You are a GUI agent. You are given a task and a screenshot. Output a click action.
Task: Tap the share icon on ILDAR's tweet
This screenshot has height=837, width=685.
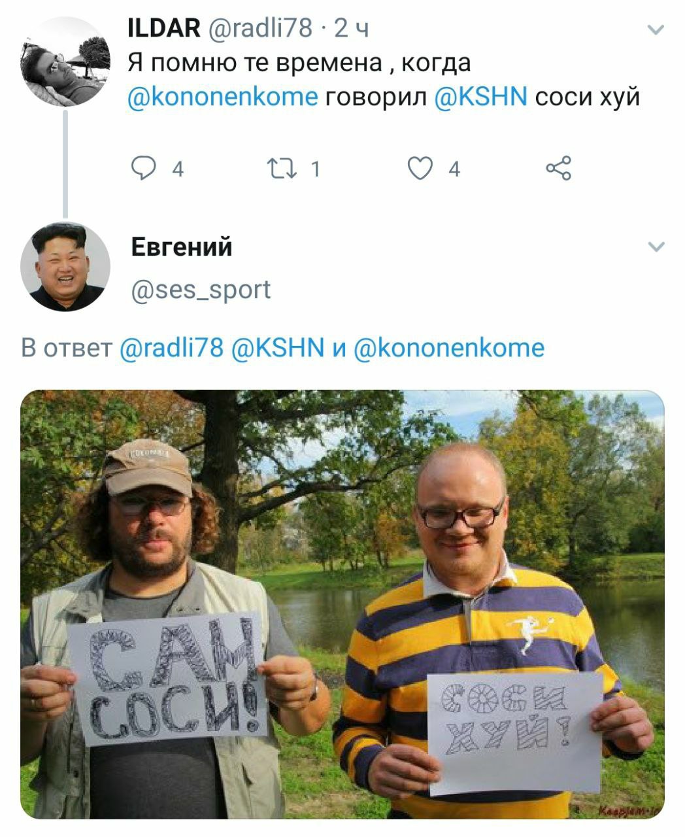point(559,169)
